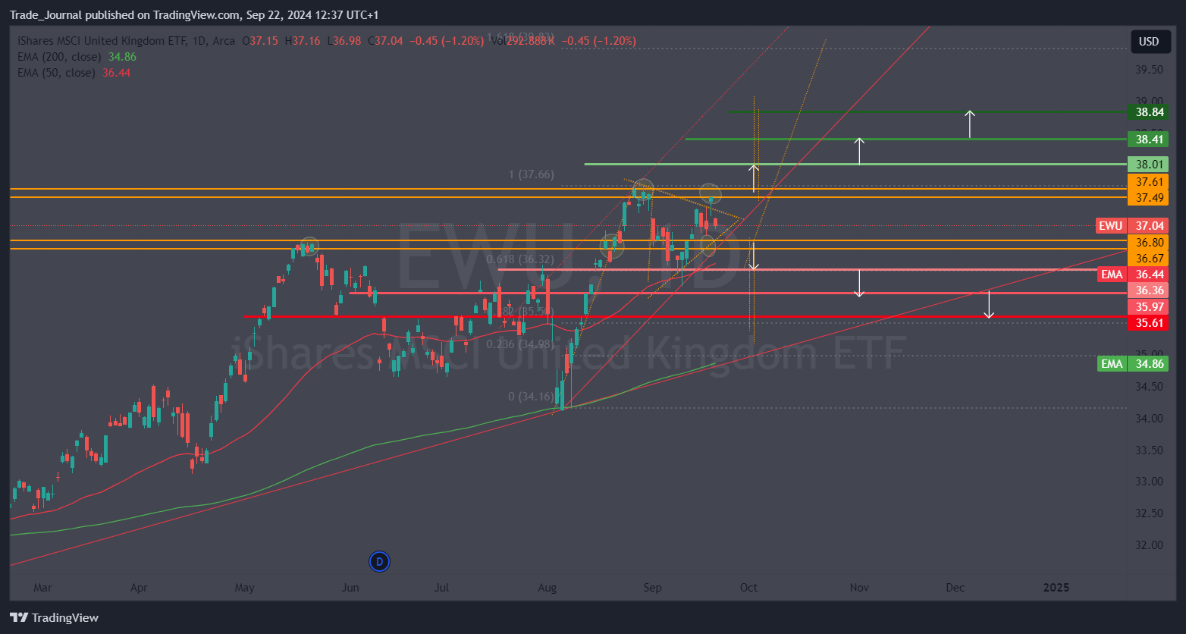
Task: Click the 34.00 price axis value
Action: pyautogui.click(x=1149, y=419)
